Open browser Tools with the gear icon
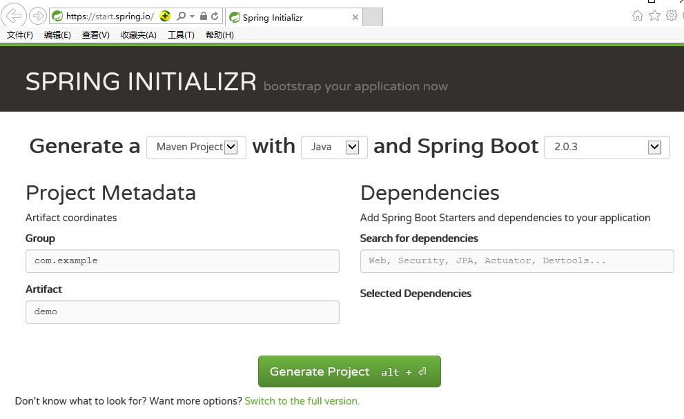The height and width of the screenshot is (419, 684). tap(672, 16)
